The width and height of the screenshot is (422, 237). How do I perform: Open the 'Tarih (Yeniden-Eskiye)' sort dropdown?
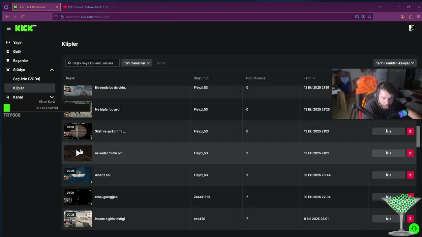click(x=395, y=63)
